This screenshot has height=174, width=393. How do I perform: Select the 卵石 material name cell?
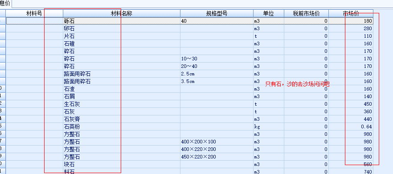(x=122, y=29)
